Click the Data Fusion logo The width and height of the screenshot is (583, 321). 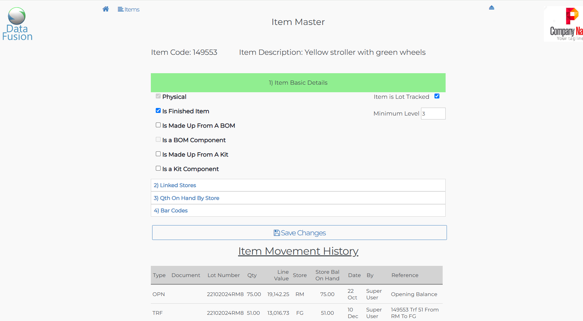tap(17, 24)
